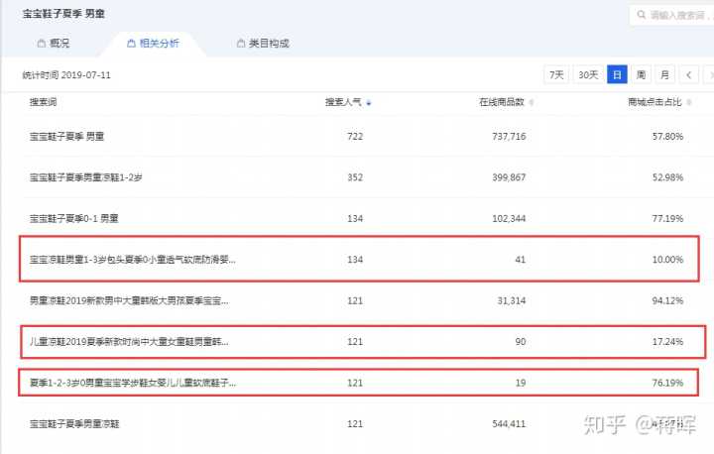Click the 相关分析 tab icon
The height and width of the screenshot is (454, 714).
(131, 44)
